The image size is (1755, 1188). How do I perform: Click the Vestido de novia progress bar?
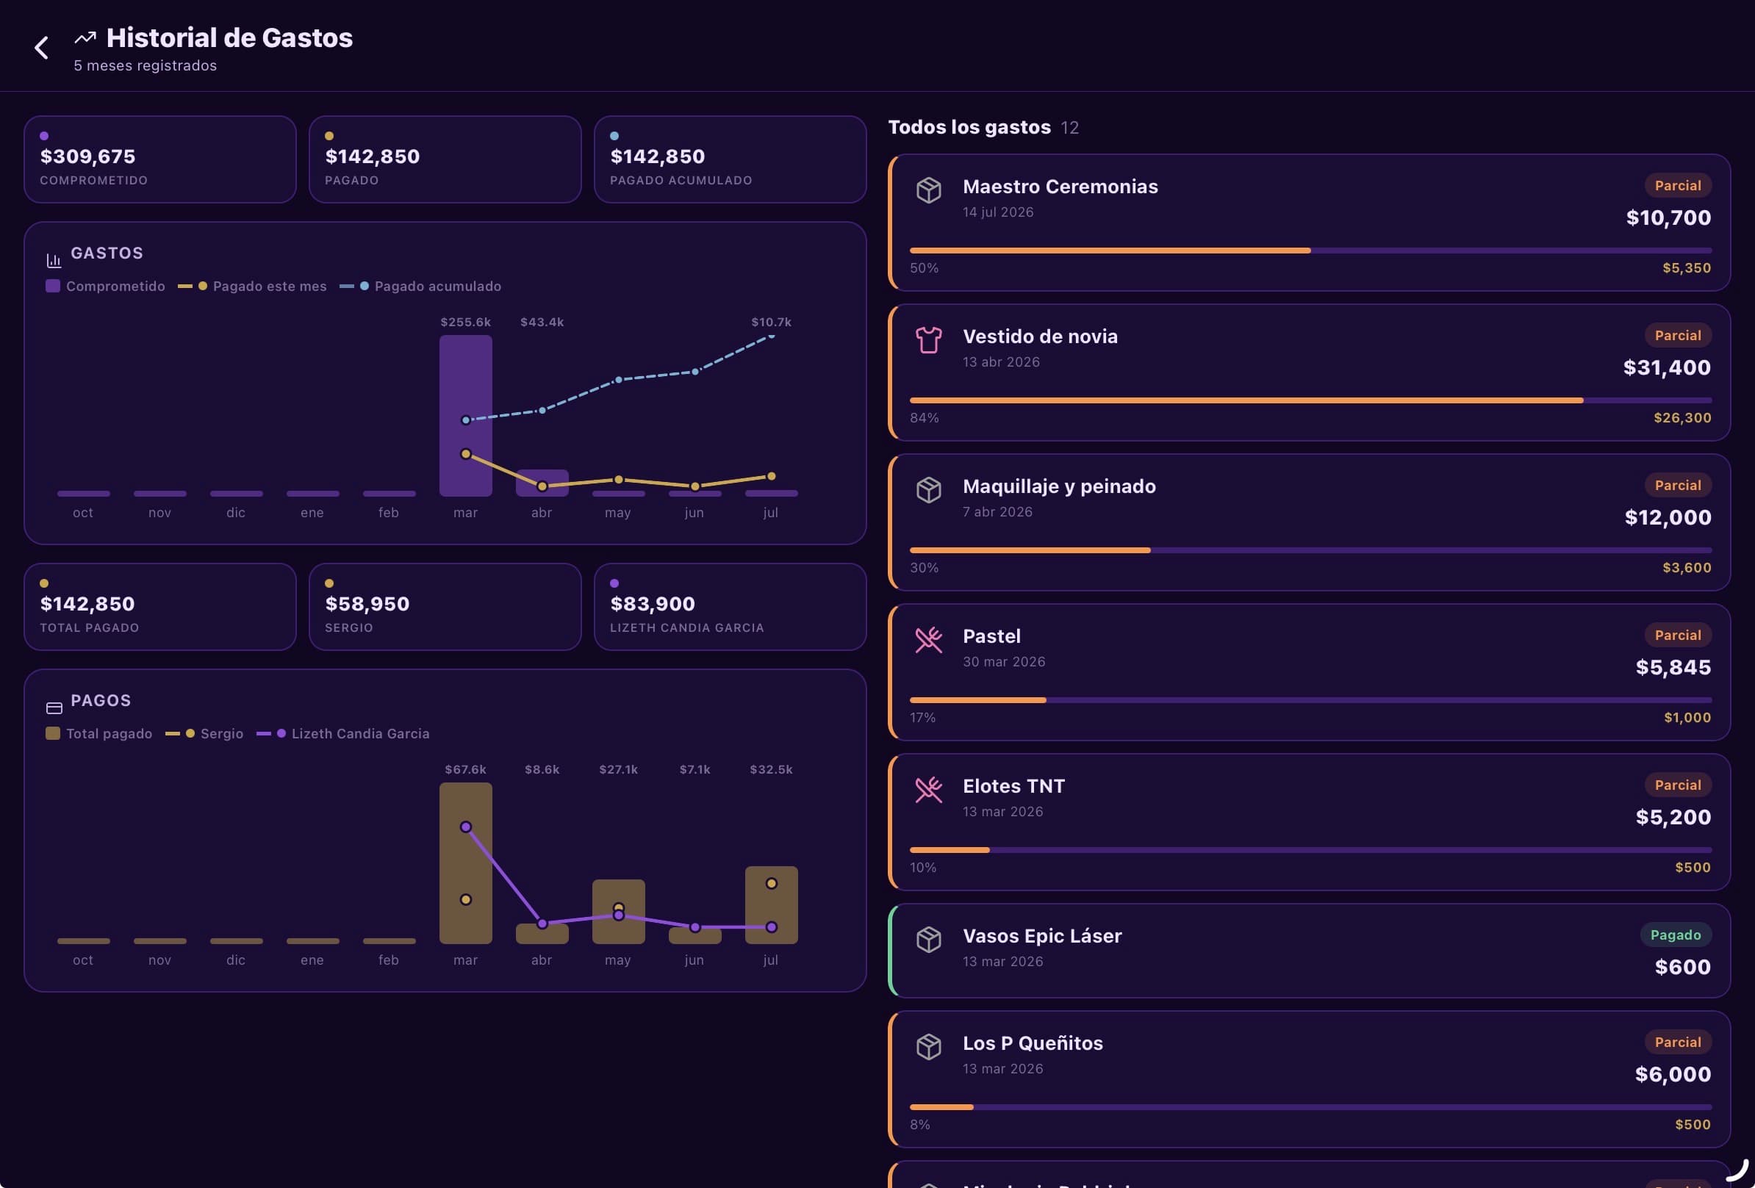(1310, 400)
